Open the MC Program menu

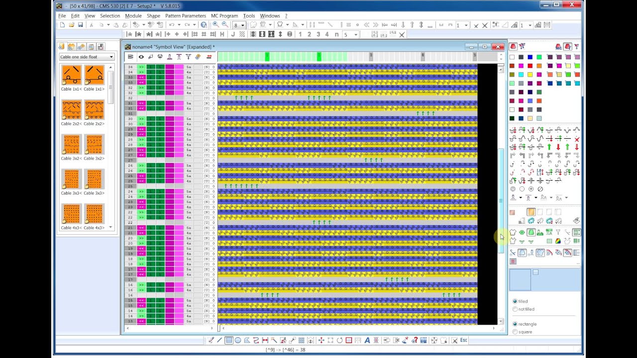(x=224, y=16)
